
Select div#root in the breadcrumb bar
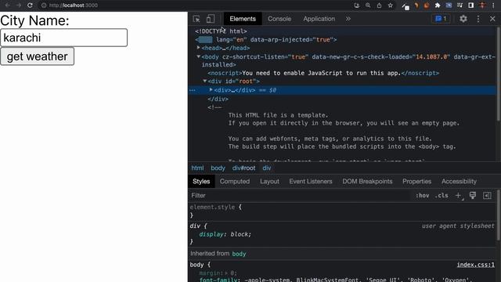pos(243,168)
